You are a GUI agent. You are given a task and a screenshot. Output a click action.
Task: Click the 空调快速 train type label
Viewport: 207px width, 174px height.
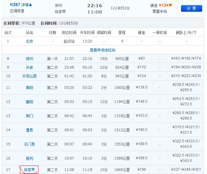click(17, 11)
